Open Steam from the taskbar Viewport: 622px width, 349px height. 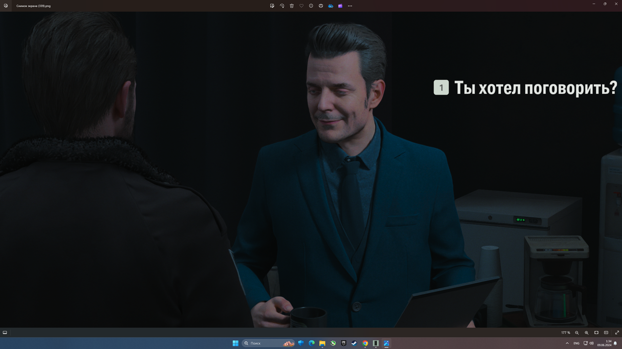[x=354, y=343]
